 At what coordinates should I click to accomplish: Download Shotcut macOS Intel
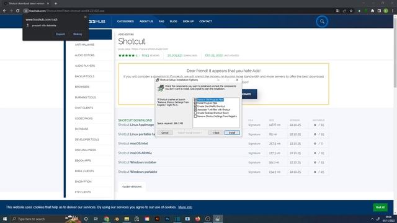coord(133,144)
